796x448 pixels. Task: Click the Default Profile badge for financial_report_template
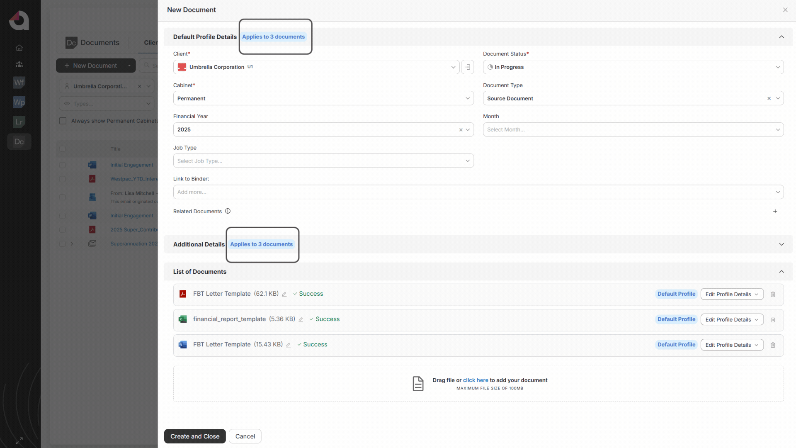tap(676, 319)
